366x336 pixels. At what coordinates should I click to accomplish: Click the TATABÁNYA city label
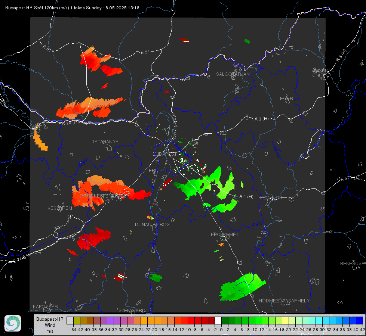[x=105, y=141]
